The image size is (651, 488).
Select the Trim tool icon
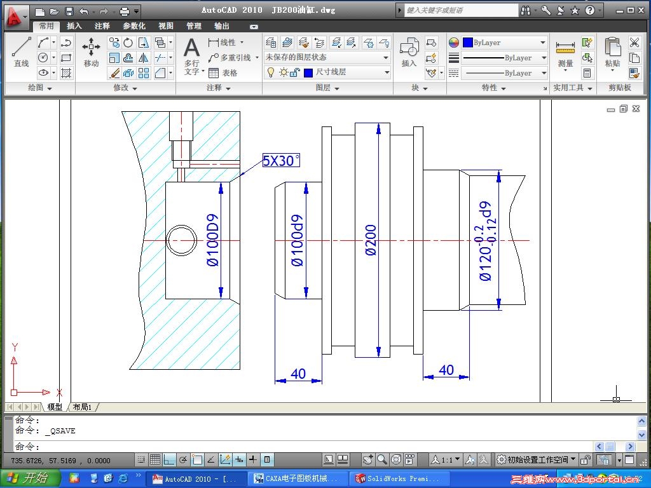click(160, 58)
